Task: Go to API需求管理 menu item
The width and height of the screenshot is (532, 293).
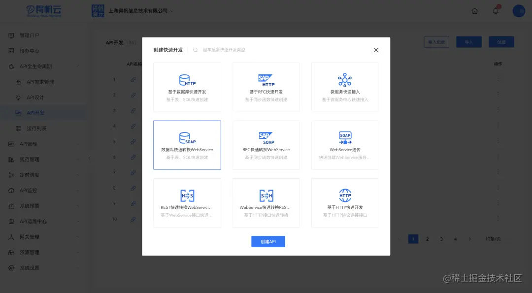Action: pyautogui.click(x=40, y=82)
